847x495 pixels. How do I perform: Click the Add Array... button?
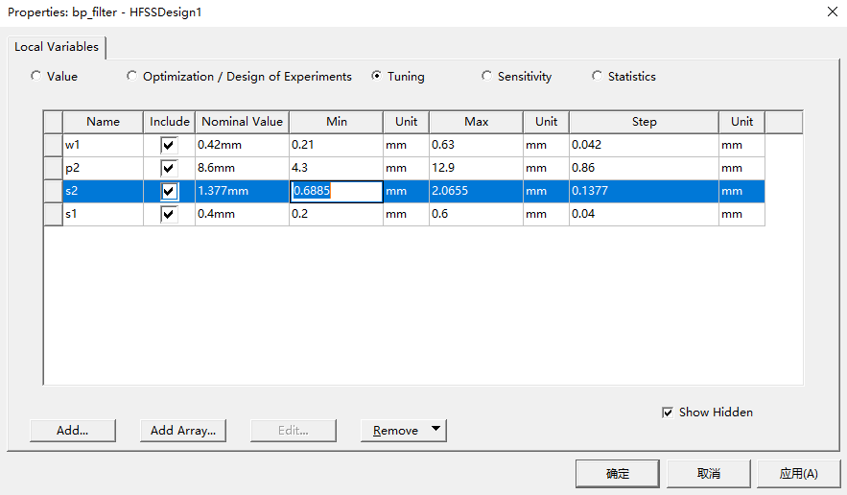pos(183,431)
